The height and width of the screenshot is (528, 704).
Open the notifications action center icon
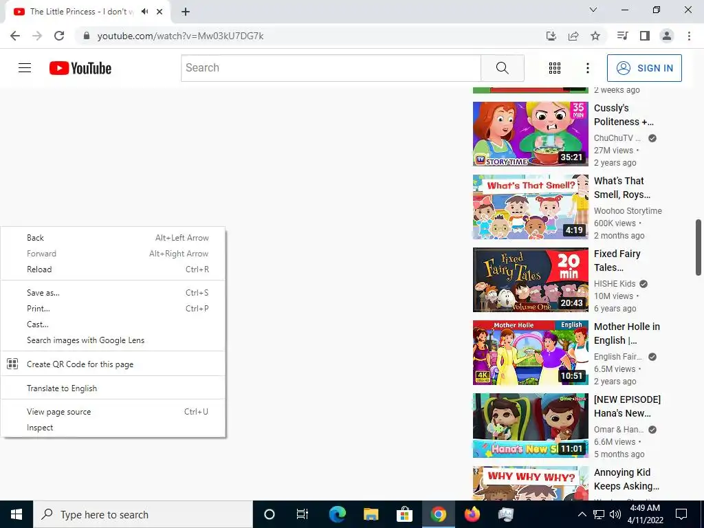[x=681, y=514]
